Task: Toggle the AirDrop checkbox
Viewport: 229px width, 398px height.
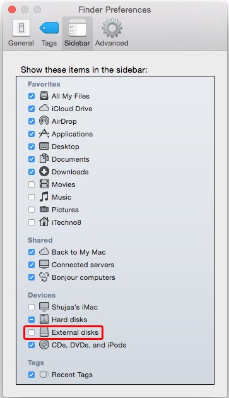Action: point(32,121)
